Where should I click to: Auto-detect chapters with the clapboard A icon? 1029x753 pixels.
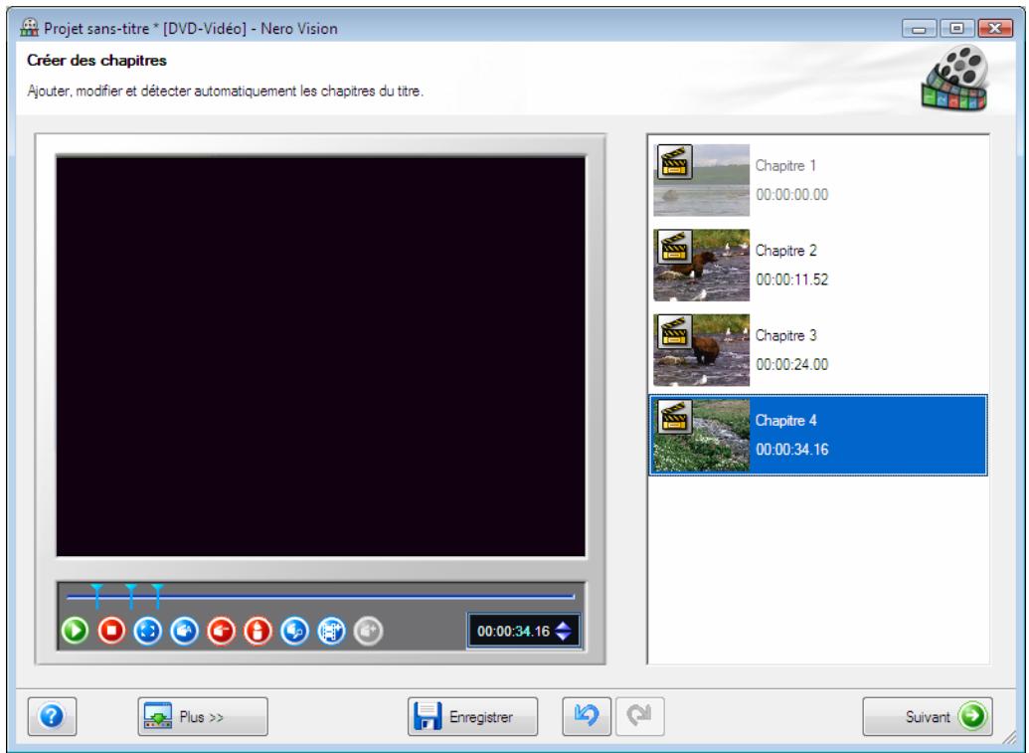pos(184,631)
